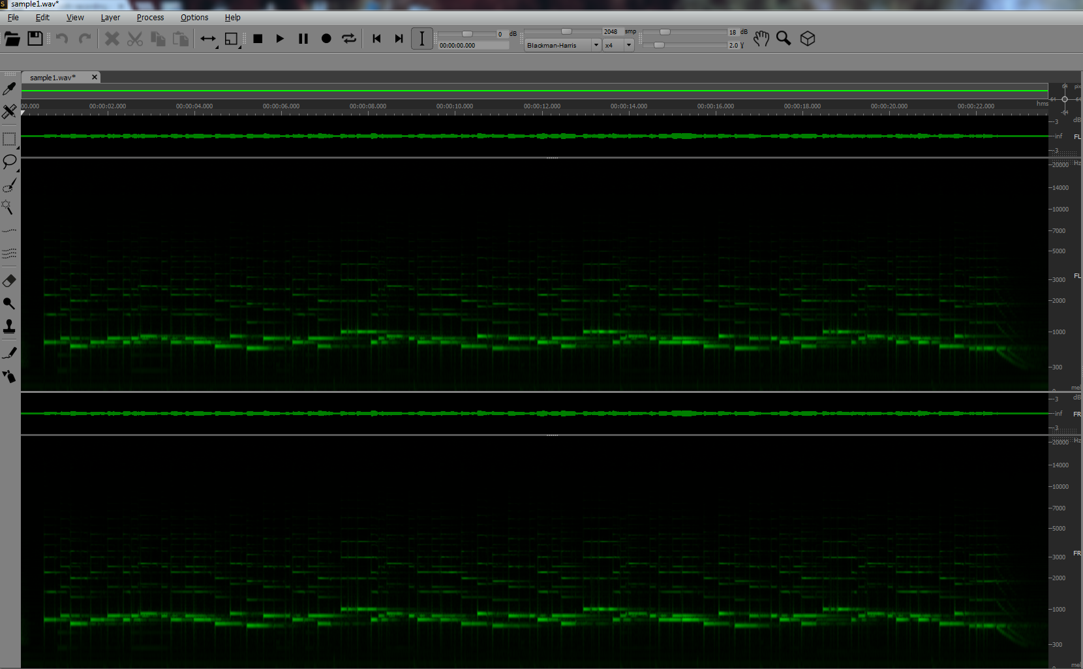The width and height of the screenshot is (1083, 669).
Task: Select the brush selection tool
Action: (9, 186)
